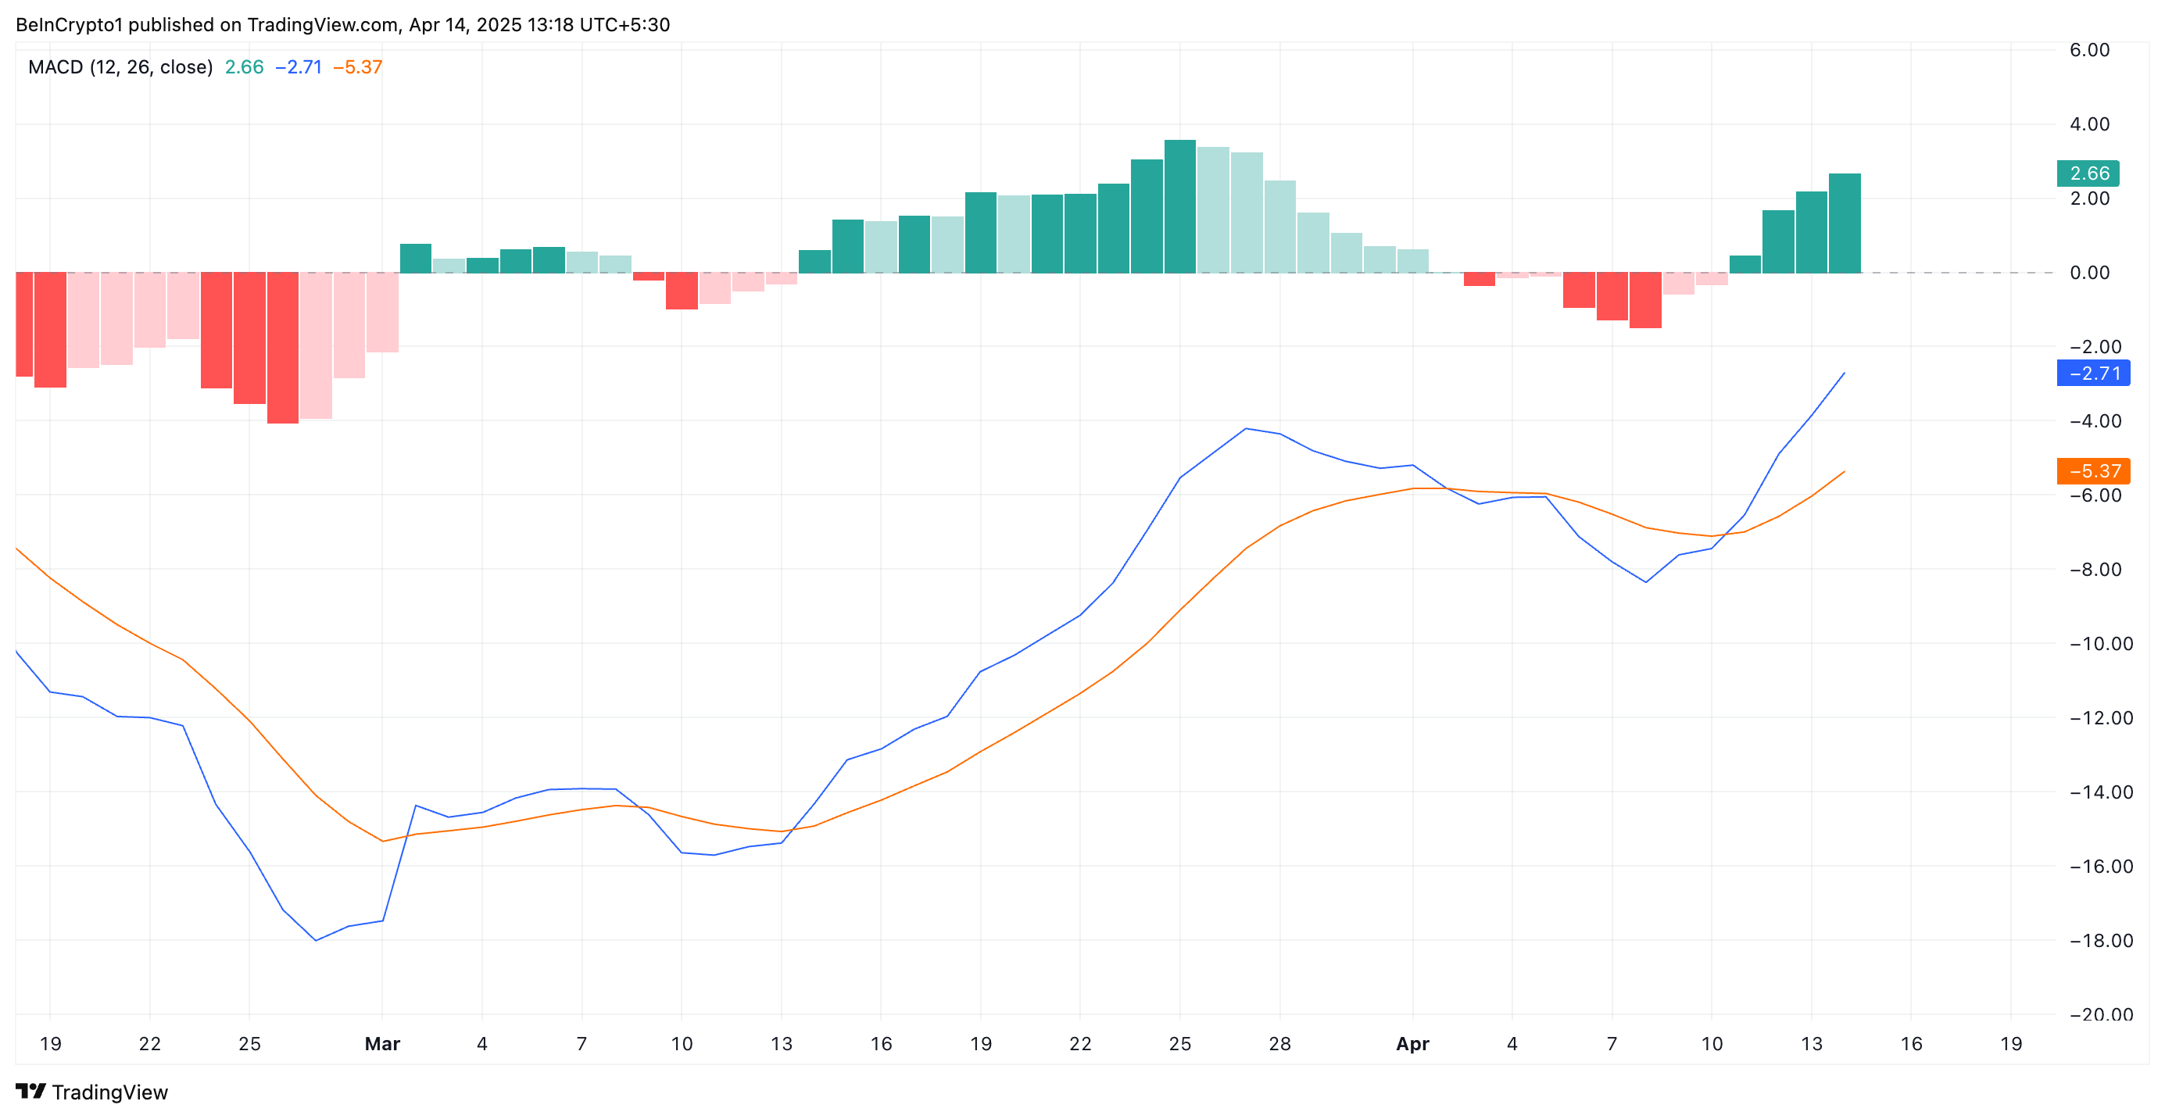Click the Apr label on time axis
2165x1119 pixels.
[x=1412, y=1043]
